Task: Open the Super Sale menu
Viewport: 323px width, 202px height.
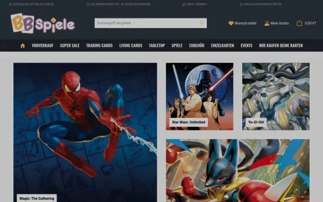Action: pos(69,46)
